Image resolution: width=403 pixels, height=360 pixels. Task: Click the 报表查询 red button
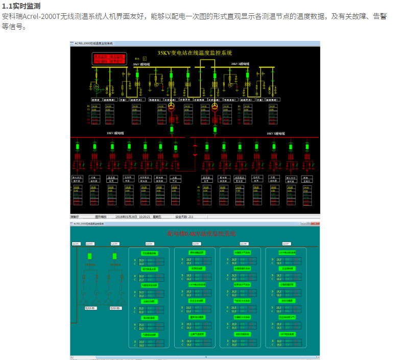click(x=117, y=61)
